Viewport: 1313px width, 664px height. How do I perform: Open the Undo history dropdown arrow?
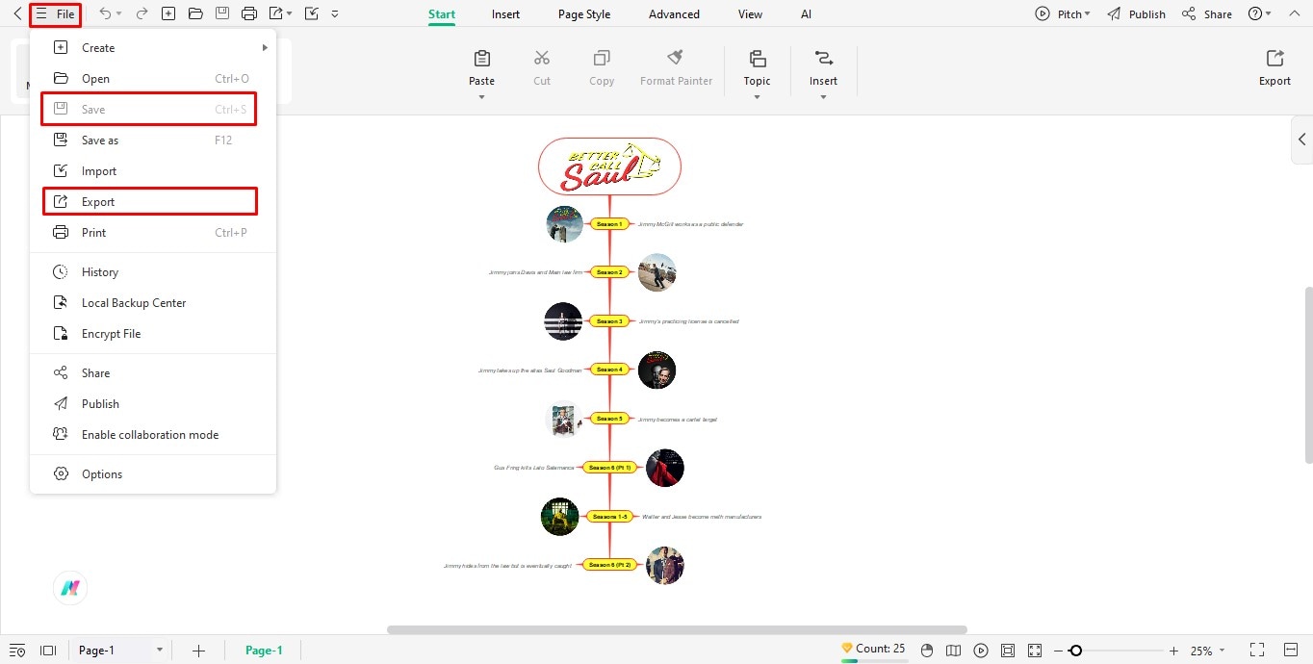[120, 14]
